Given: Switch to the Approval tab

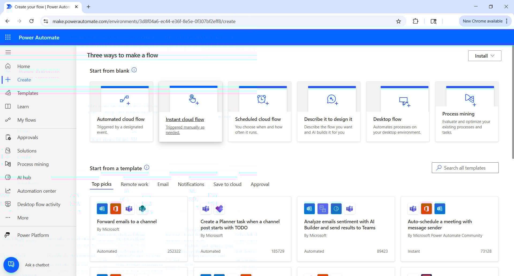Looking at the screenshot, I should [260, 184].
